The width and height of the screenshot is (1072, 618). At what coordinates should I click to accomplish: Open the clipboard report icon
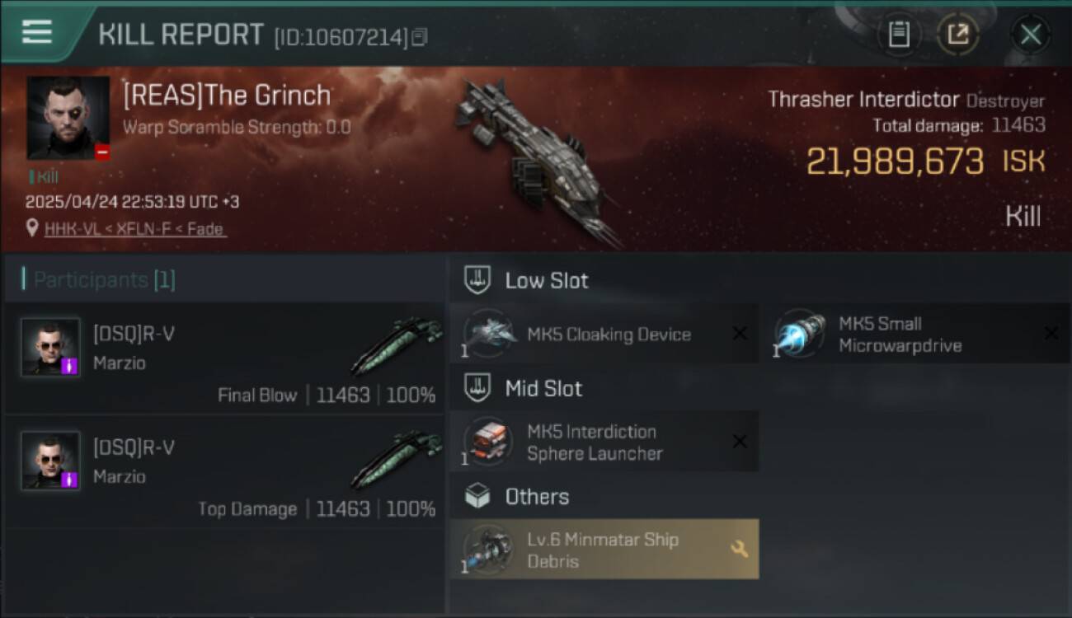point(899,34)
